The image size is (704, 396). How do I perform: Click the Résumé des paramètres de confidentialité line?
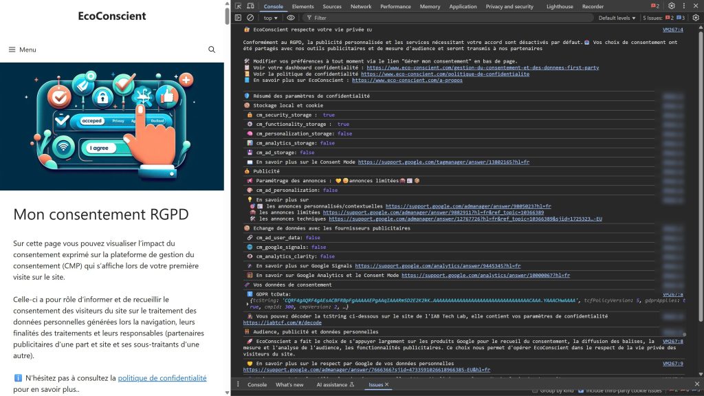point(311,96)
